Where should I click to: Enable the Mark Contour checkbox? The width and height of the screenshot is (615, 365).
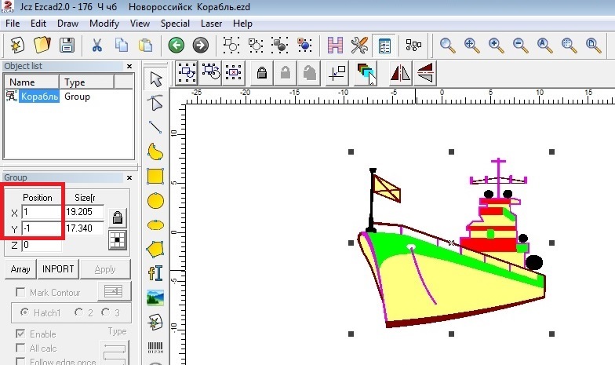[21, 293]
